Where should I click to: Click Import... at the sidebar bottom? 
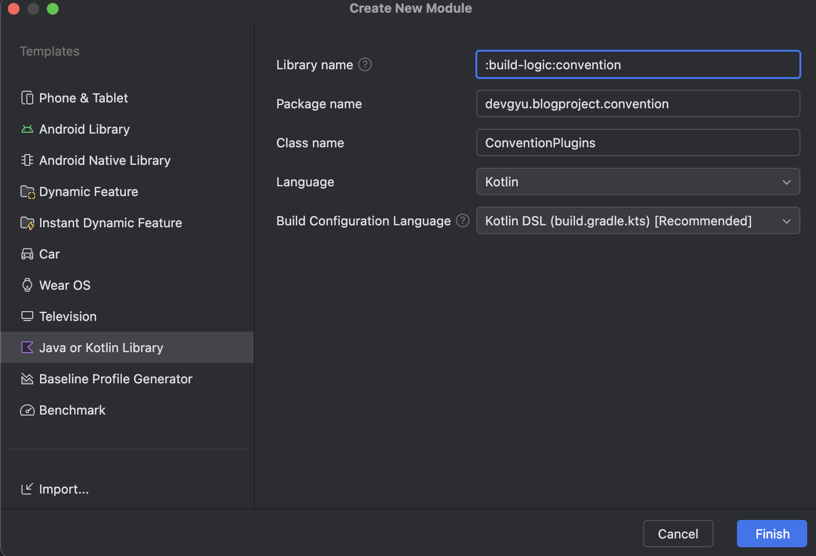[x=63, y=489]
